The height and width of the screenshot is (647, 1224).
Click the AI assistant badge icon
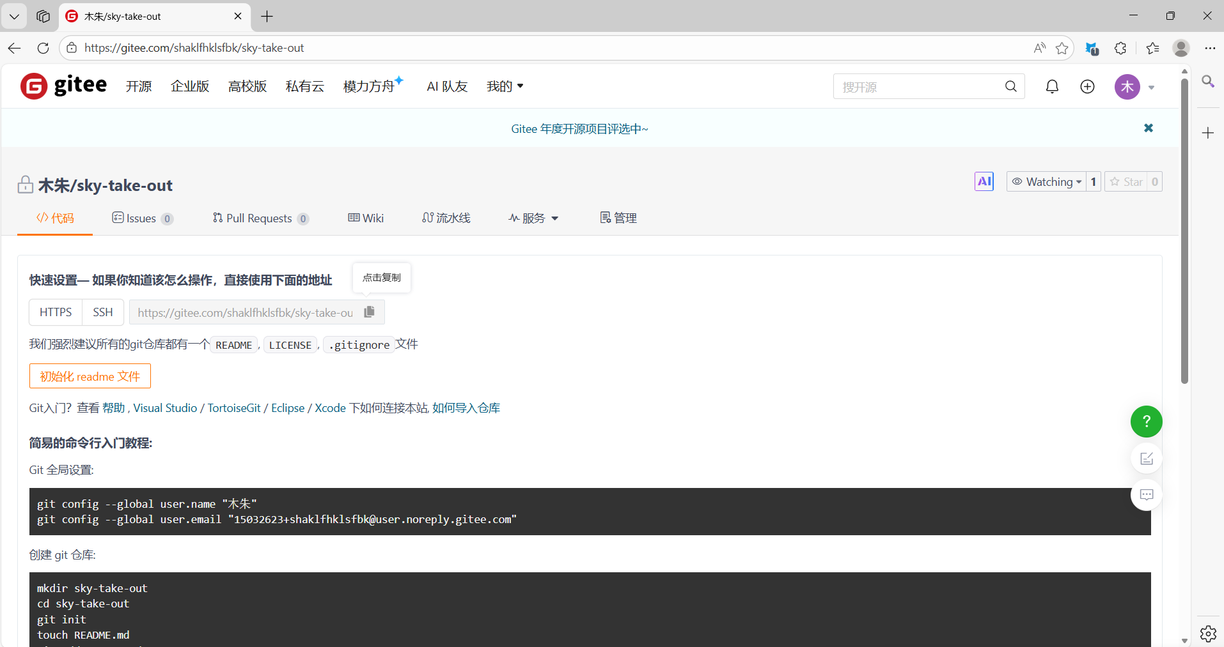point(984,181)
